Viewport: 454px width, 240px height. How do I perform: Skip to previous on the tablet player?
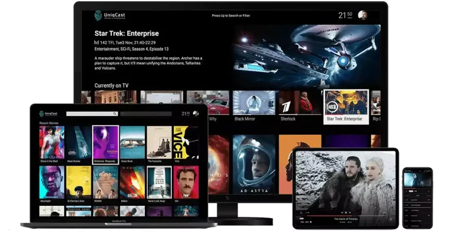coord(342,212)
